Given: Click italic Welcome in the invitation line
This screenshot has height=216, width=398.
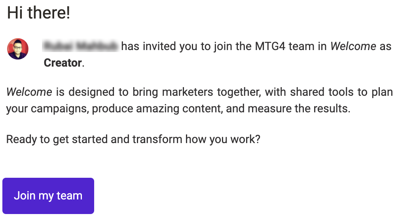Looking at the screenshot, I should [x=353, y=46].
